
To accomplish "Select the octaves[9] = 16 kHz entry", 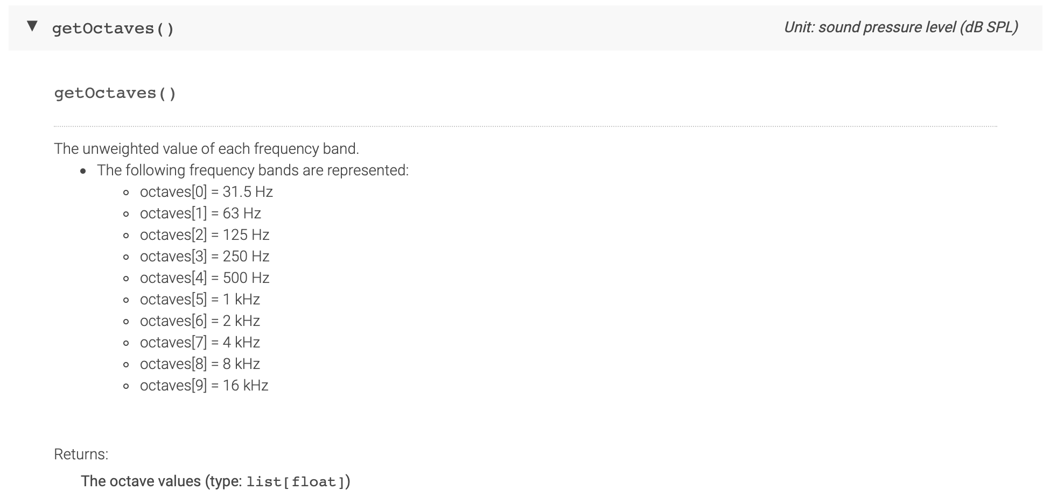I will coord(204,385).
